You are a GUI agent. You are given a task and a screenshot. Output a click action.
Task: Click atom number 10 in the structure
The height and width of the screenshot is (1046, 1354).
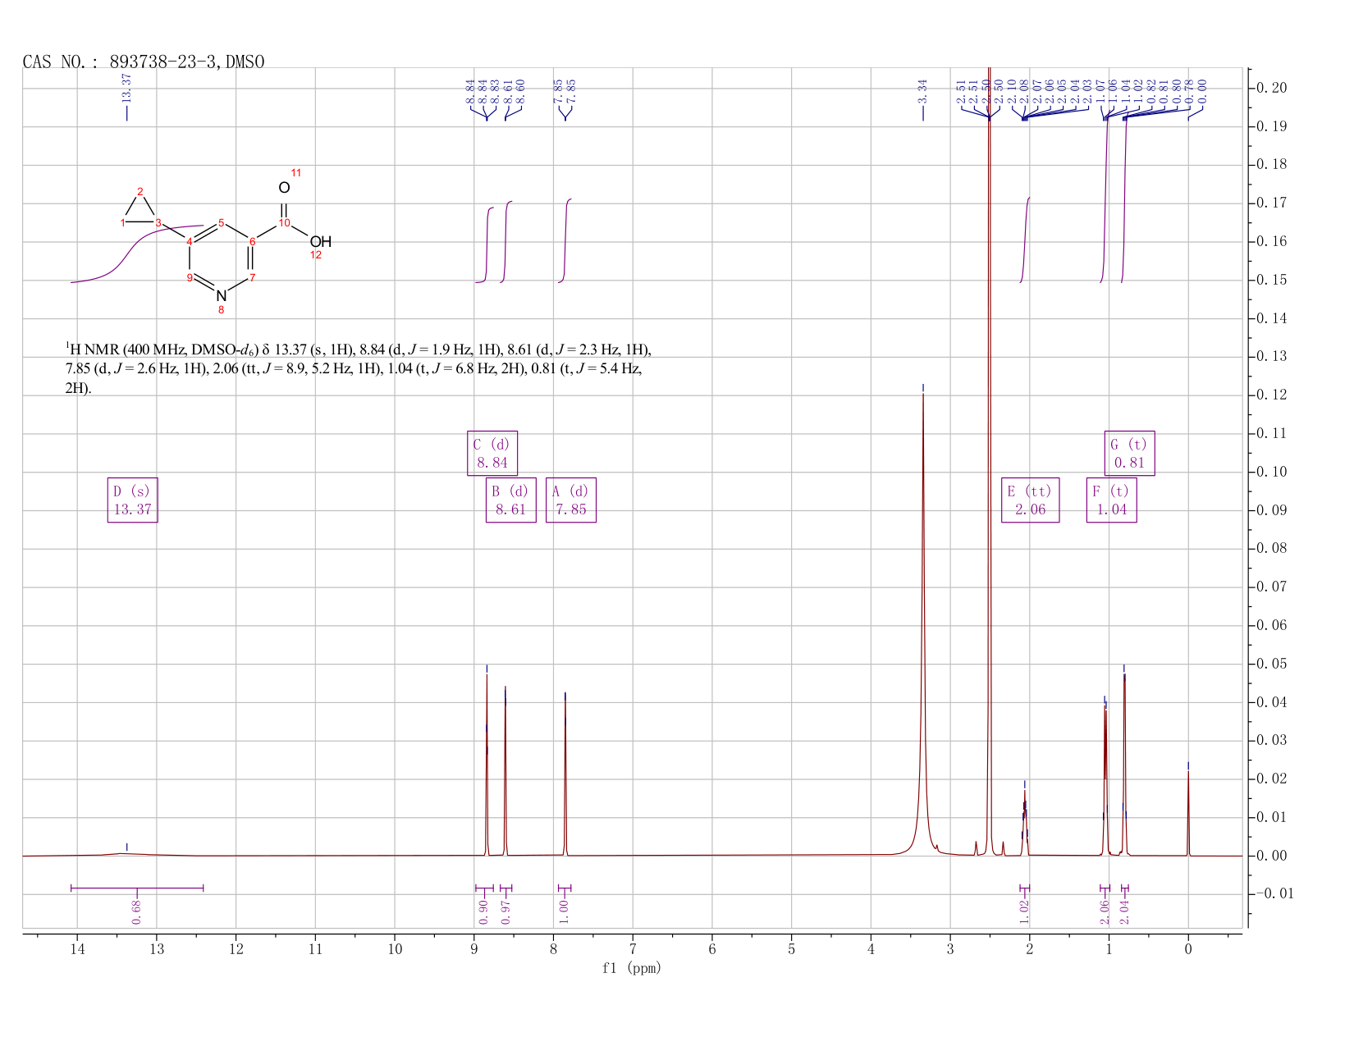(284, 223)
